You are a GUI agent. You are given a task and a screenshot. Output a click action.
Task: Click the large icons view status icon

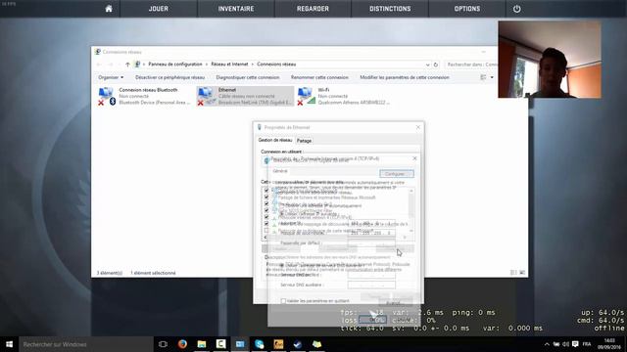pyautogui.click(x=522, y=273)
